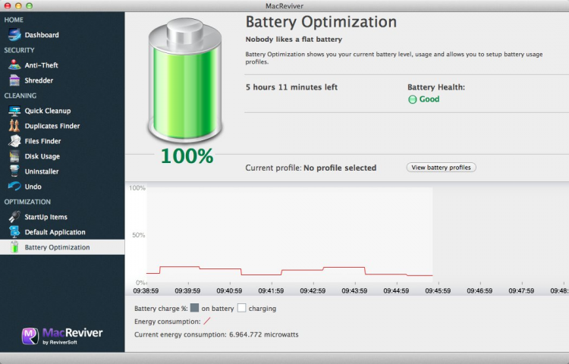Click the green Battery Health status indicator
The image size is (569, 364).
tap(412, 99)
